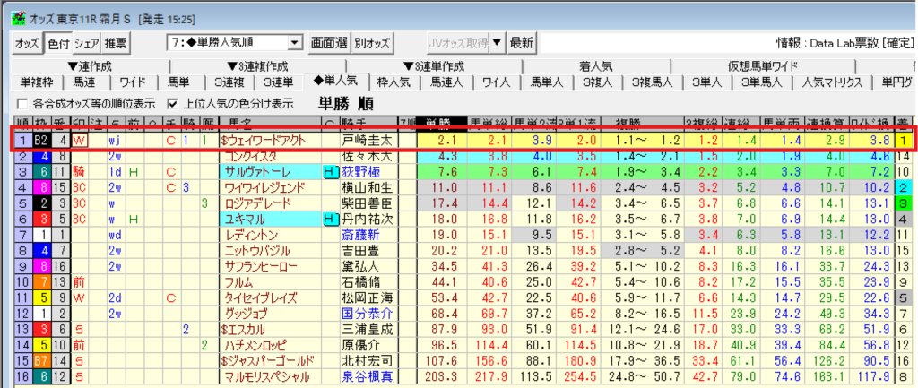Click the cyan H icon beside サルヴァトーレ
This screenshot has width=918, height=388.
click(x=329, y=171)
